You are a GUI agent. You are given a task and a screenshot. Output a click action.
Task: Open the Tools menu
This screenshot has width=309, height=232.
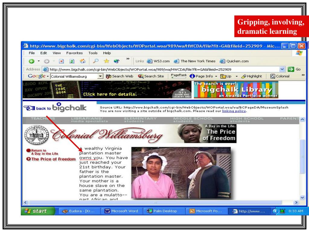click(x=93, y=53)
